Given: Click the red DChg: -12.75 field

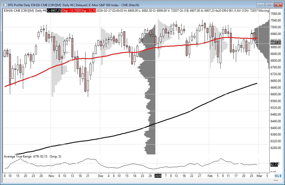Looking at the screenshot, I should tap(88, 10).
